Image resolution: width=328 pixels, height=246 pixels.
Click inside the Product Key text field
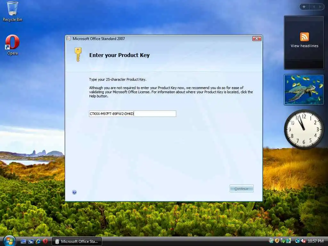(132, 114)
